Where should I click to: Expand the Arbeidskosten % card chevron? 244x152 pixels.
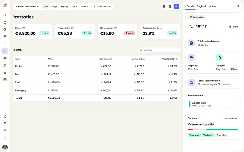point(176,28)
